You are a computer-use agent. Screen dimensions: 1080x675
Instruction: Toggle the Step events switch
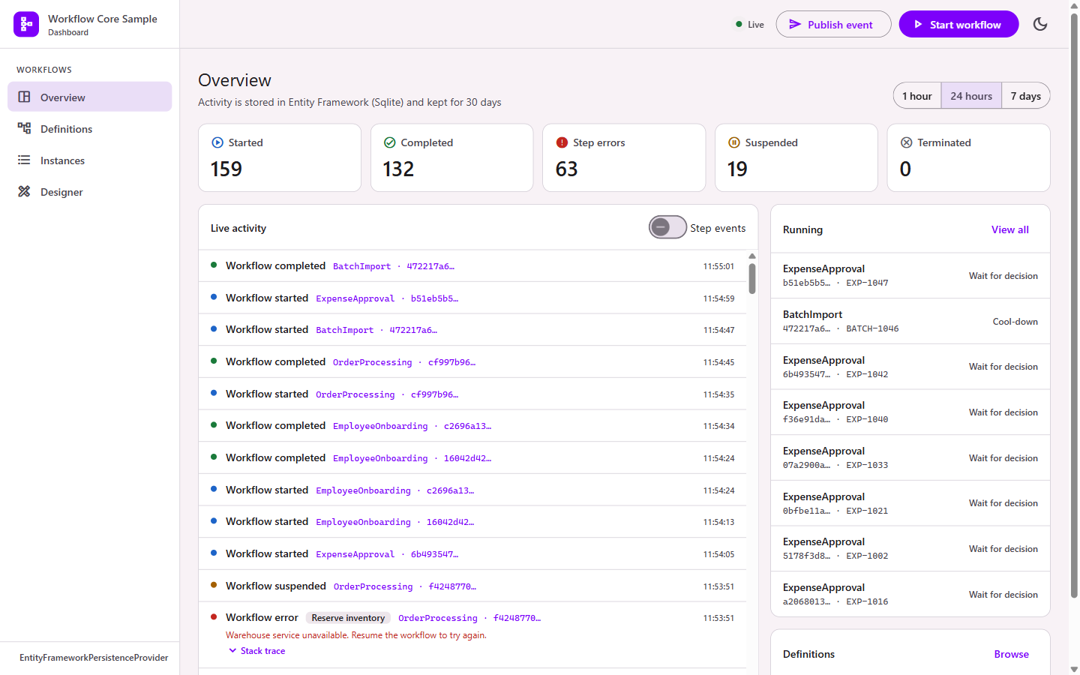(x=667, y=227)
